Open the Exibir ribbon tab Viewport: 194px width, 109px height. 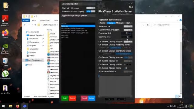[55, 20]
